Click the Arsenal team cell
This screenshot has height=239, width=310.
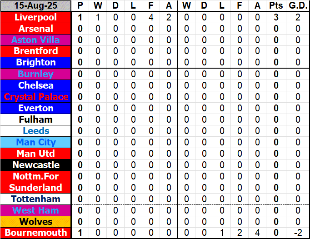(36, 29)
